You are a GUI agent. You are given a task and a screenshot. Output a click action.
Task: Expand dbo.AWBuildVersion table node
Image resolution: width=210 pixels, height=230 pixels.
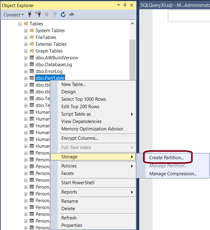coord(26,58)
